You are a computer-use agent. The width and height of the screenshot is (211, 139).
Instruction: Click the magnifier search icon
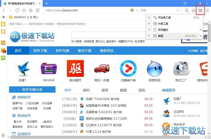(x=178, y=10)
